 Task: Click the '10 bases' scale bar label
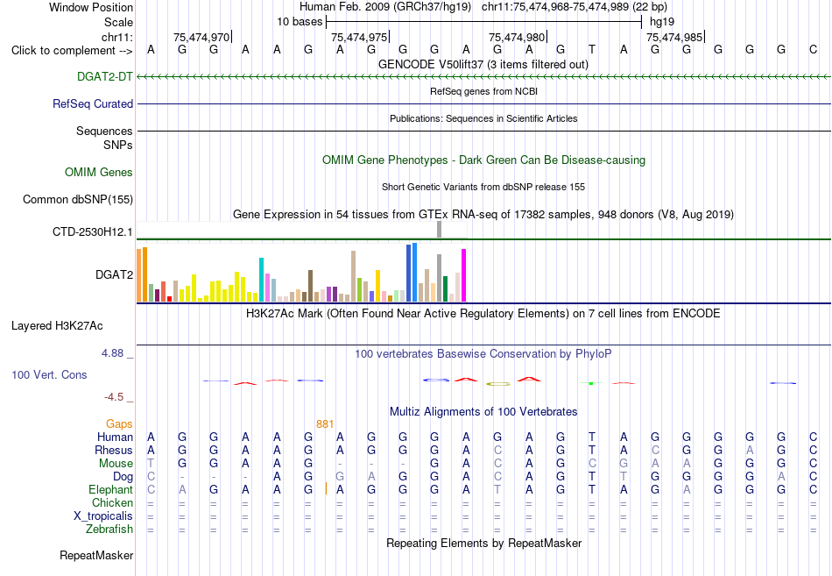coord(300,22)
